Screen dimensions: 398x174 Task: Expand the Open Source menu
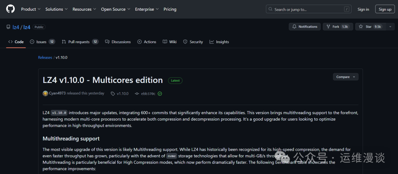[115, 9]
